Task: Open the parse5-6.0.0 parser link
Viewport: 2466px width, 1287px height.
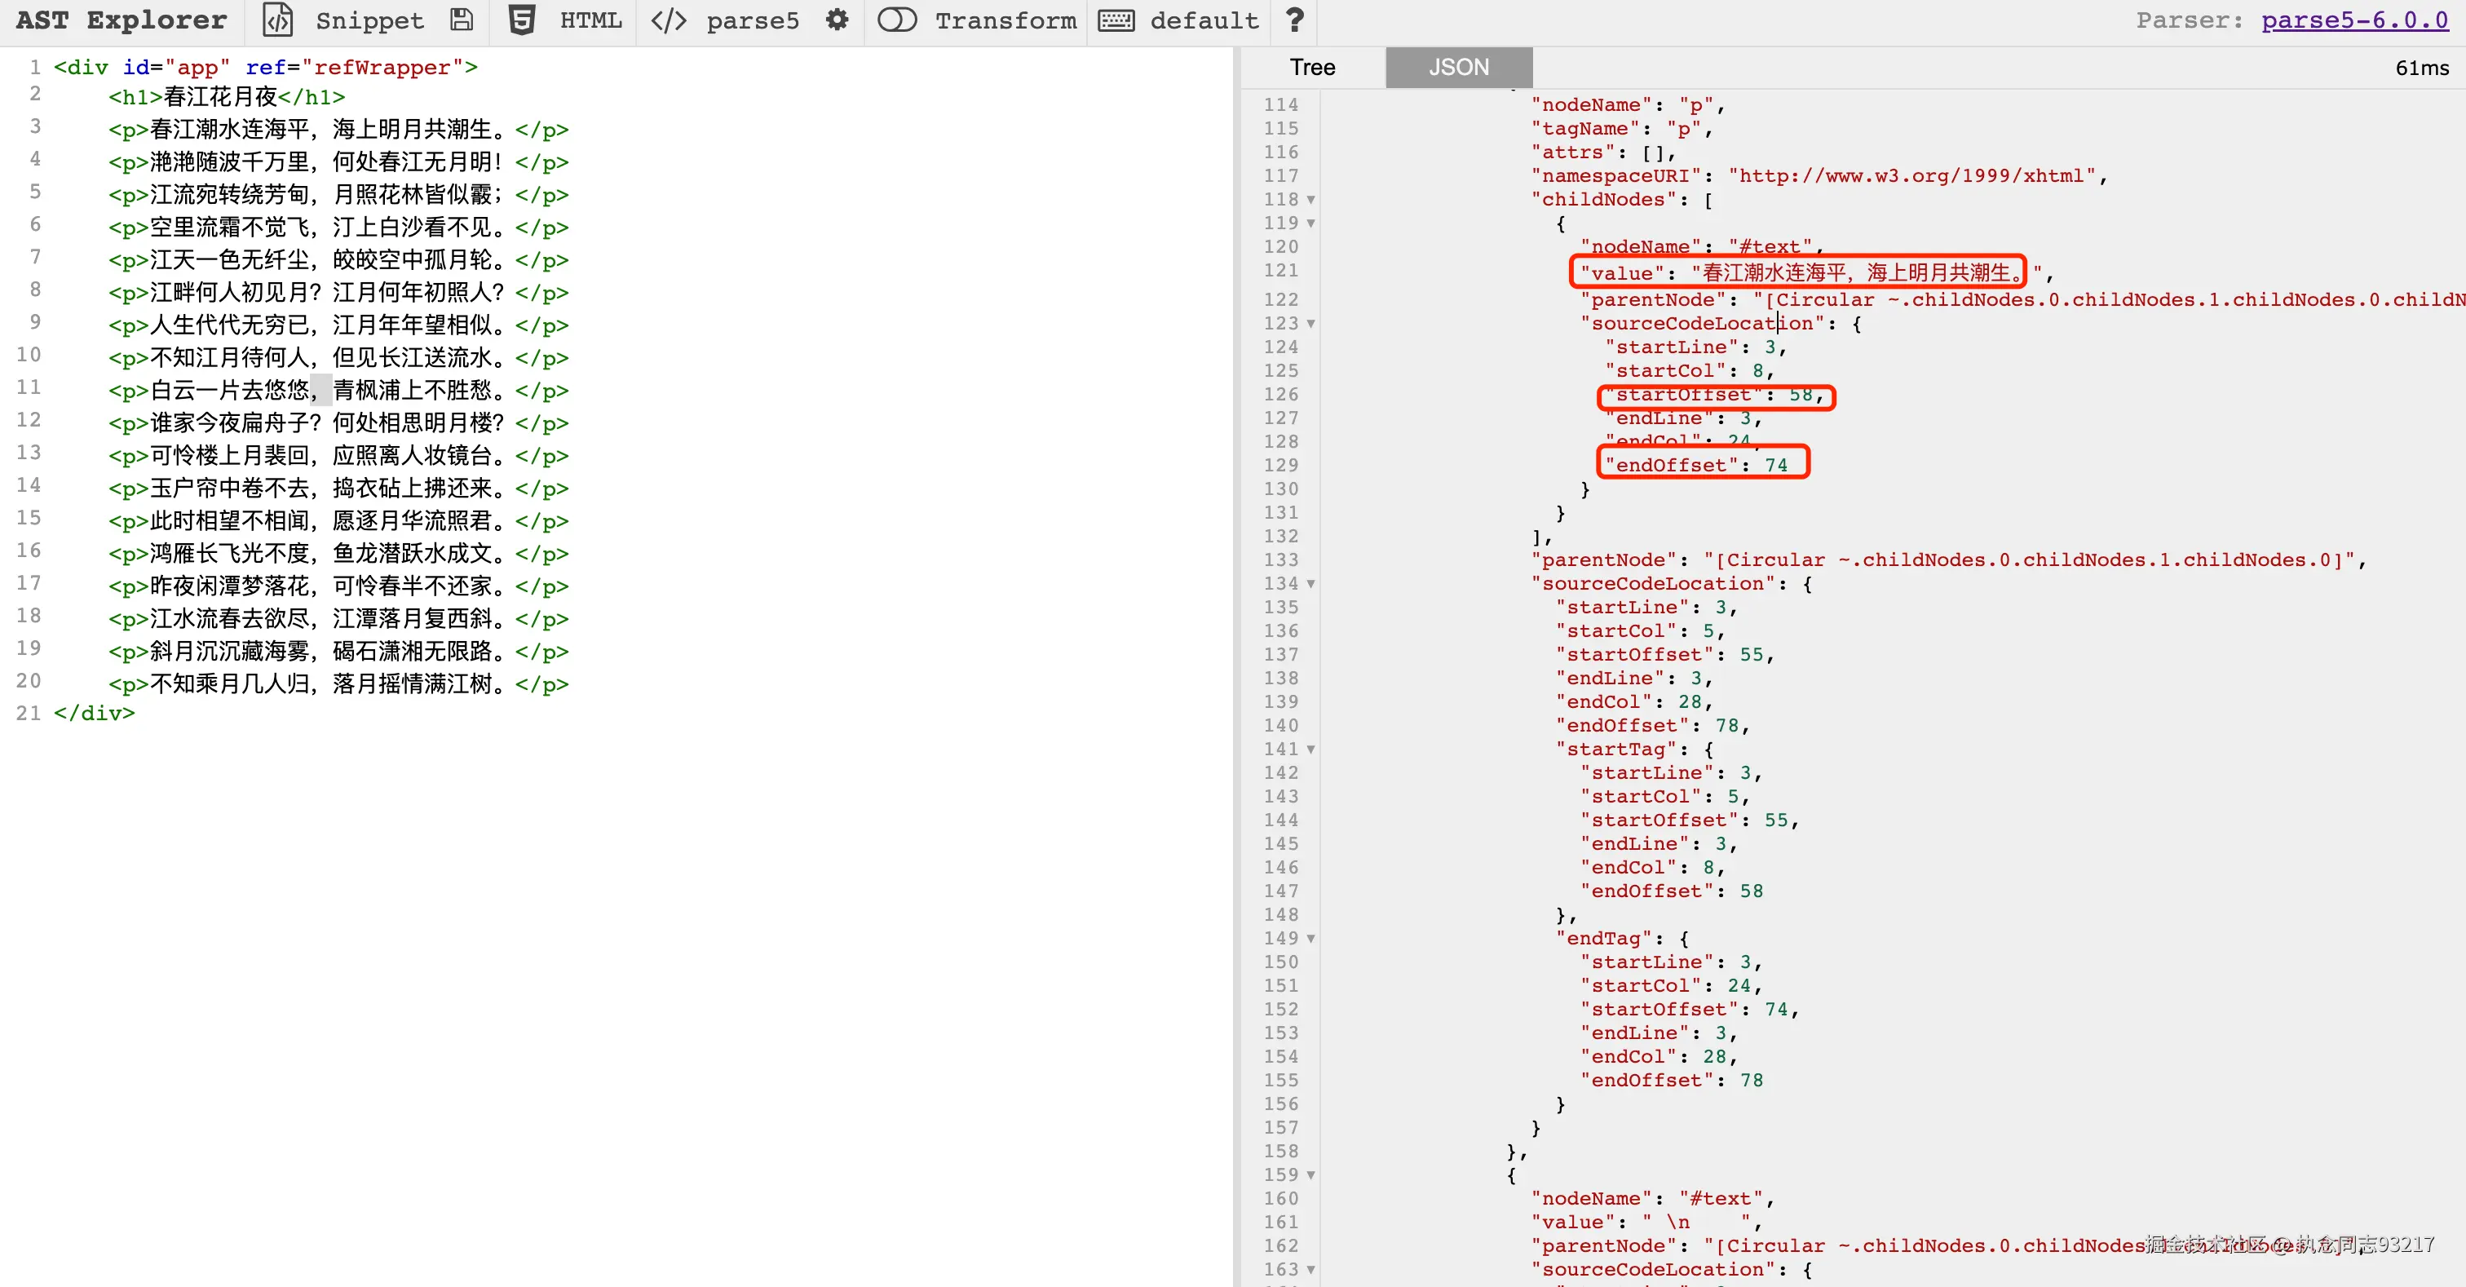Action: [2354, 20]
